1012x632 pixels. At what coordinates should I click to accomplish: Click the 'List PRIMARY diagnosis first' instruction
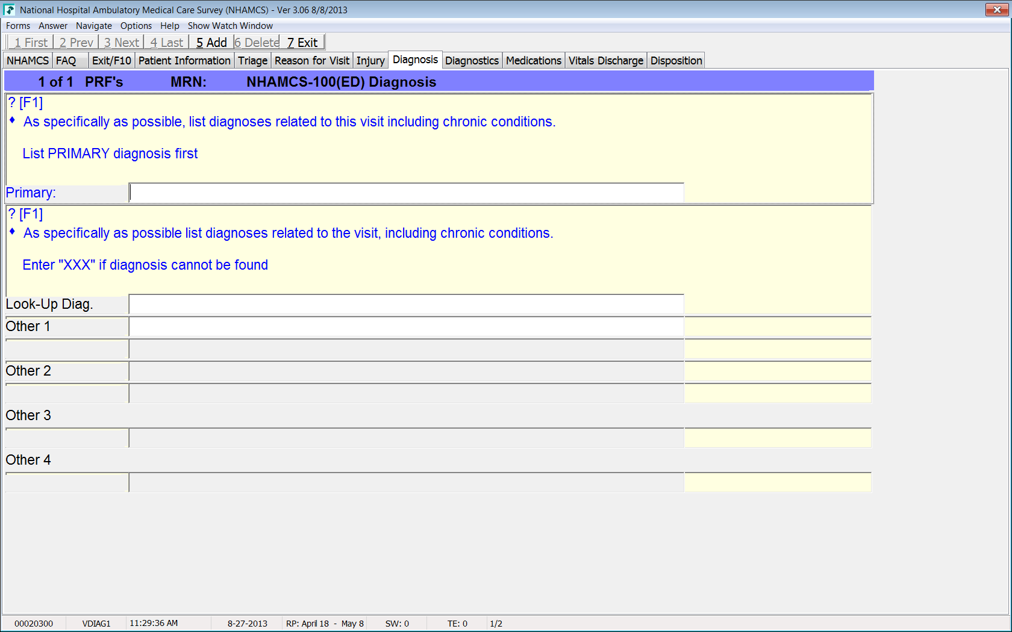pos(110,153)
